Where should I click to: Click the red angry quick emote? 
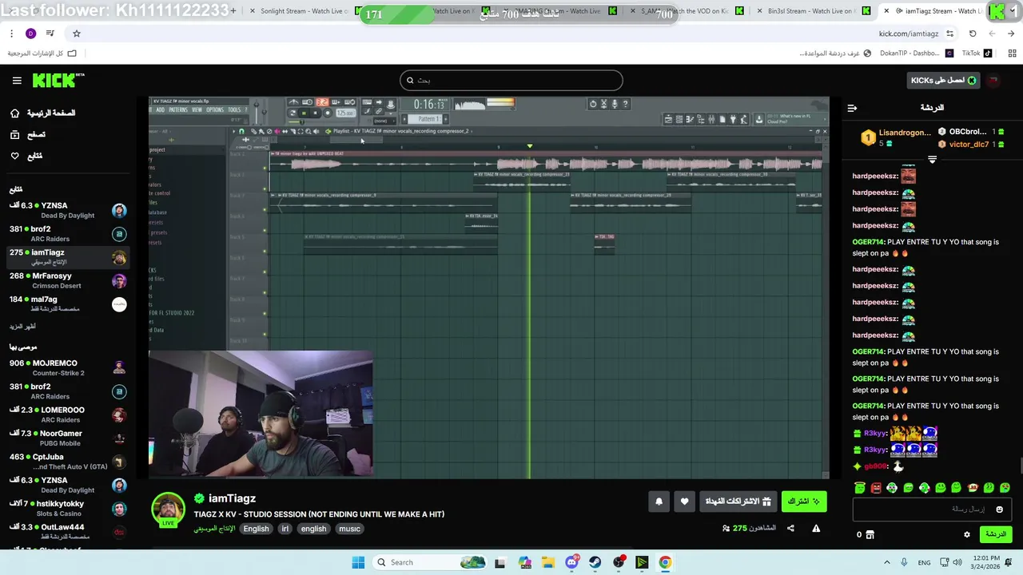pyautogui.click(x=876, y=487)
